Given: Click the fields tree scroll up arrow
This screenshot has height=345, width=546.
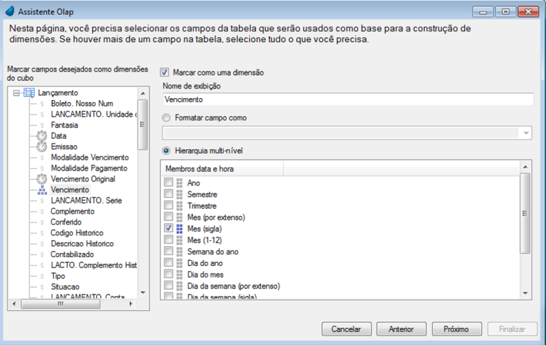Looking at the screenshot, I should tap(143, 93).
